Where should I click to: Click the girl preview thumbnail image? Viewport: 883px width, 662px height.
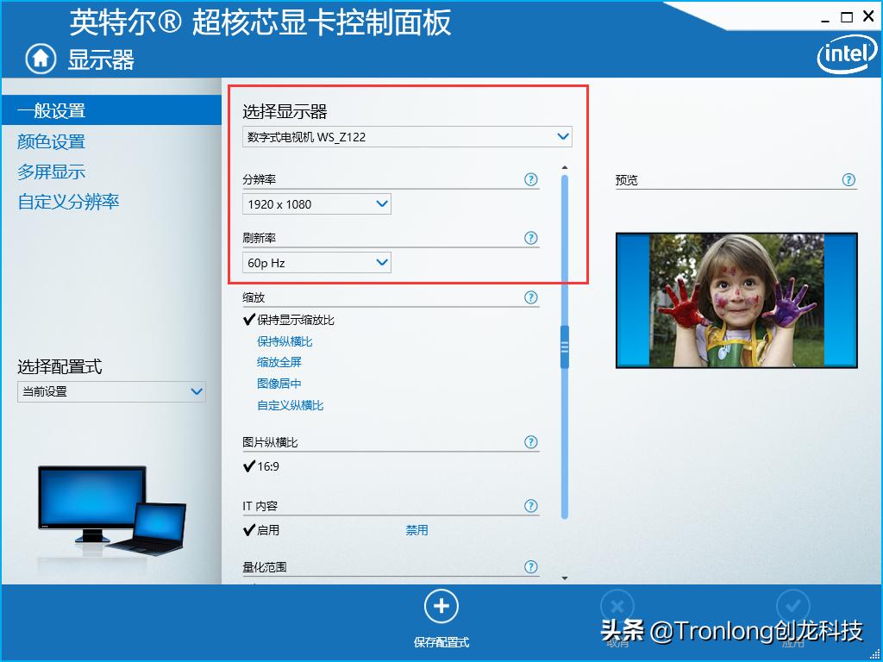(x=736, y=299)
